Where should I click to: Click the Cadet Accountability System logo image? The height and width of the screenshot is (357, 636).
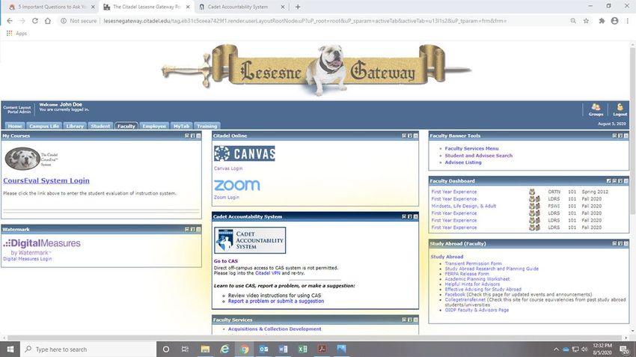[250, 240]
